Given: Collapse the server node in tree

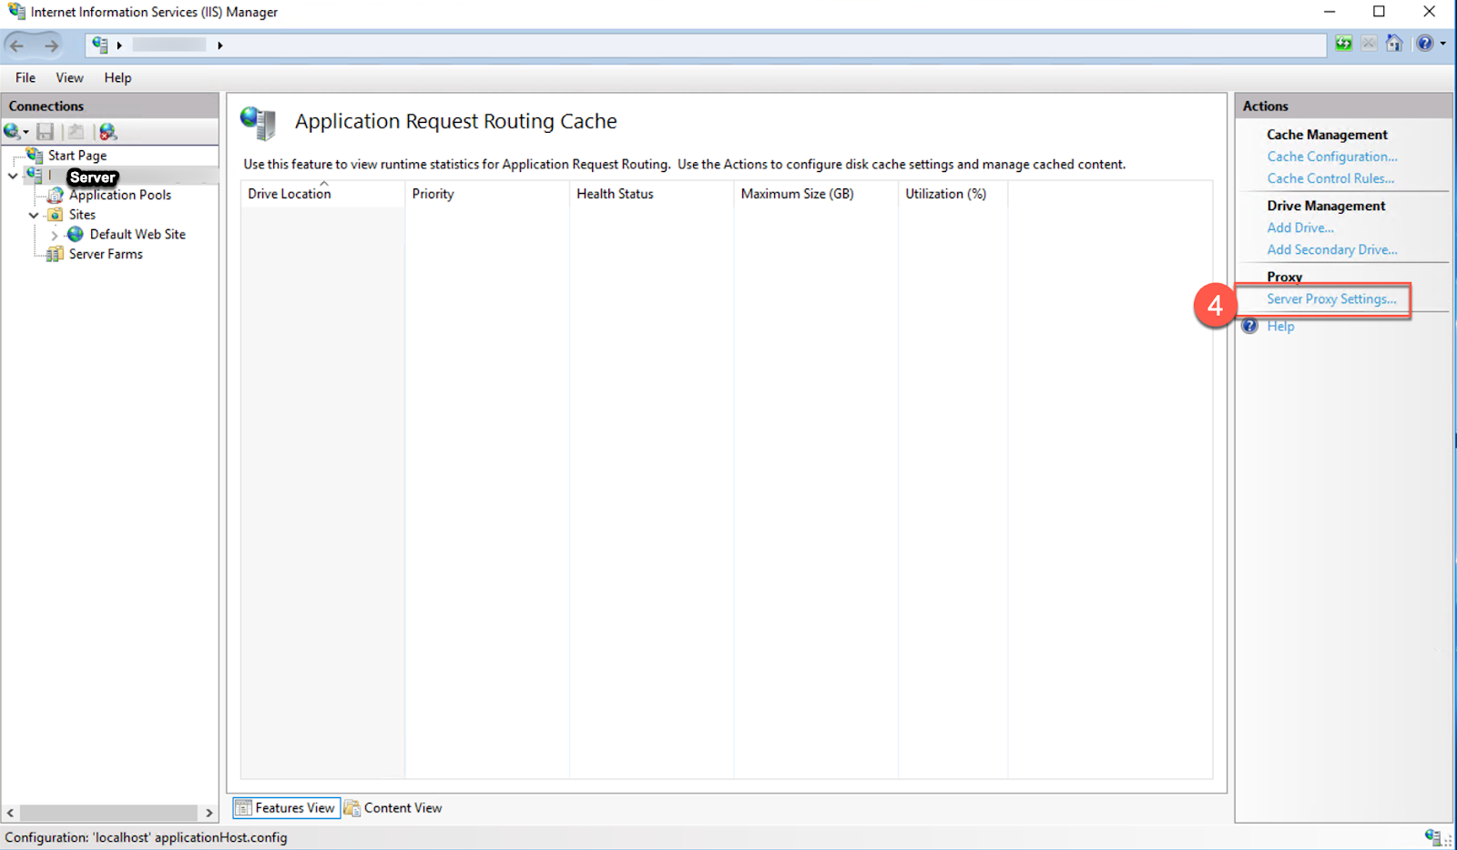Looking at the screenshot, I should click(12, 175).
